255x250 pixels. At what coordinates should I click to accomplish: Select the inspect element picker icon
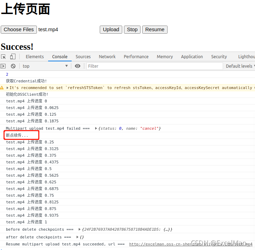(x=4, y=57)
